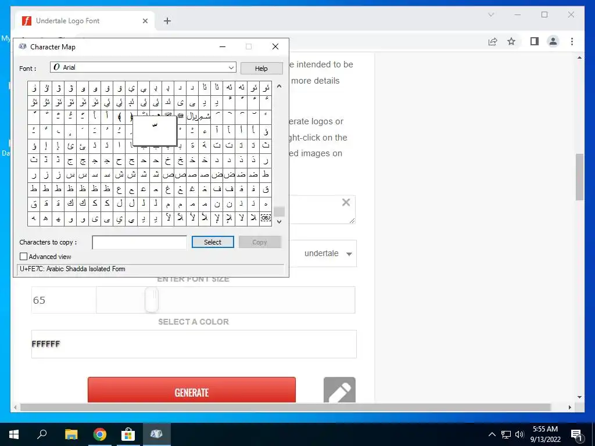Click the page horizontal scrollbar
Image resolution: width=595 pixels, height=446 pixels.
(285, 407)
